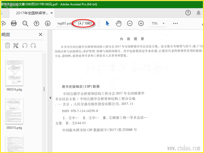Delete selected page thumbnails with trash icon

(8, 46)
